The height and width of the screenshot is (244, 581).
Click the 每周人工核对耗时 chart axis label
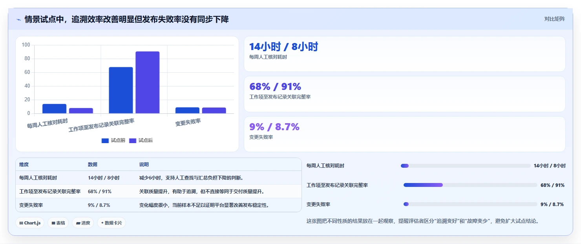click(48, 124)
